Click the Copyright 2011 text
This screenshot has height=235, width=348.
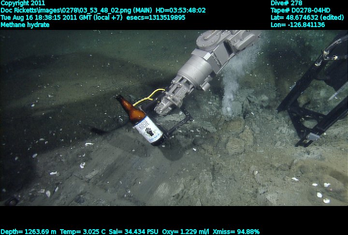23,3
